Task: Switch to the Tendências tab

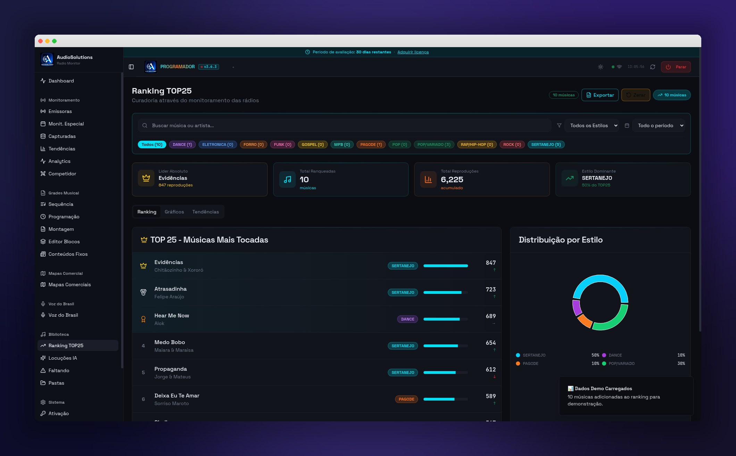Action: (x=206, y=212)
